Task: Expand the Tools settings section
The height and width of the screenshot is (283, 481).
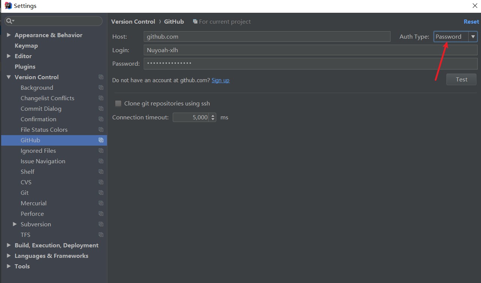Action: tap(9, 266)
